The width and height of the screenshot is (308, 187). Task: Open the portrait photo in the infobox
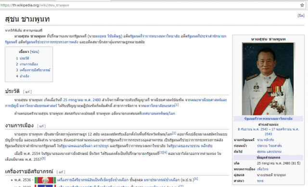[268, 79]
